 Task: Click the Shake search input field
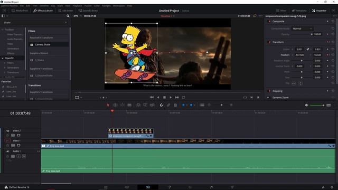tap(34, 22)
